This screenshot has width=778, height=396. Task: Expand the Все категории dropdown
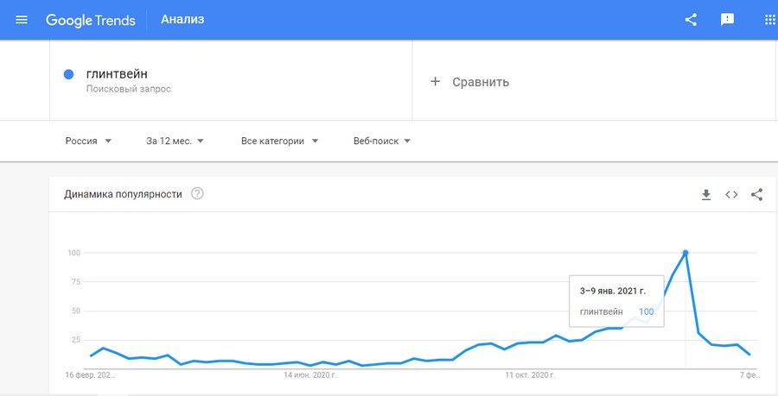coord(279,141)
